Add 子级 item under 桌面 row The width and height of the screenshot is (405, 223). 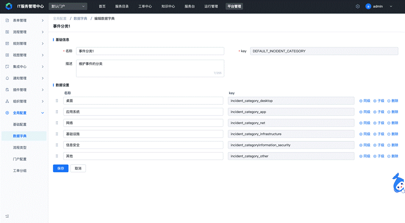pyautogui.click(x=379, y=101)
